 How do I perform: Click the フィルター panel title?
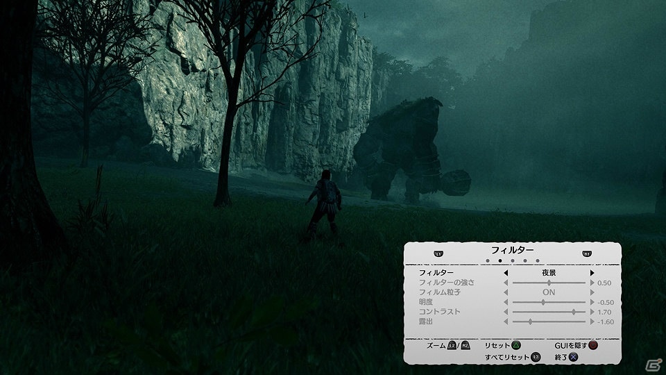(x=512, y=250)
